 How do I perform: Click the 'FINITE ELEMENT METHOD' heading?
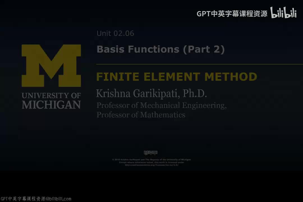(x=177, y=77)
